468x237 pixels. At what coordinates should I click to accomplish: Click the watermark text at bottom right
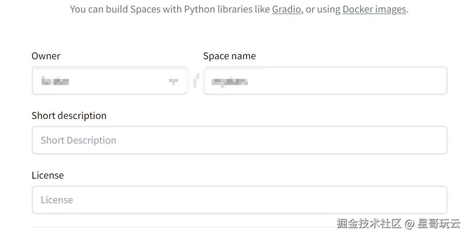[x=398, y=224]
